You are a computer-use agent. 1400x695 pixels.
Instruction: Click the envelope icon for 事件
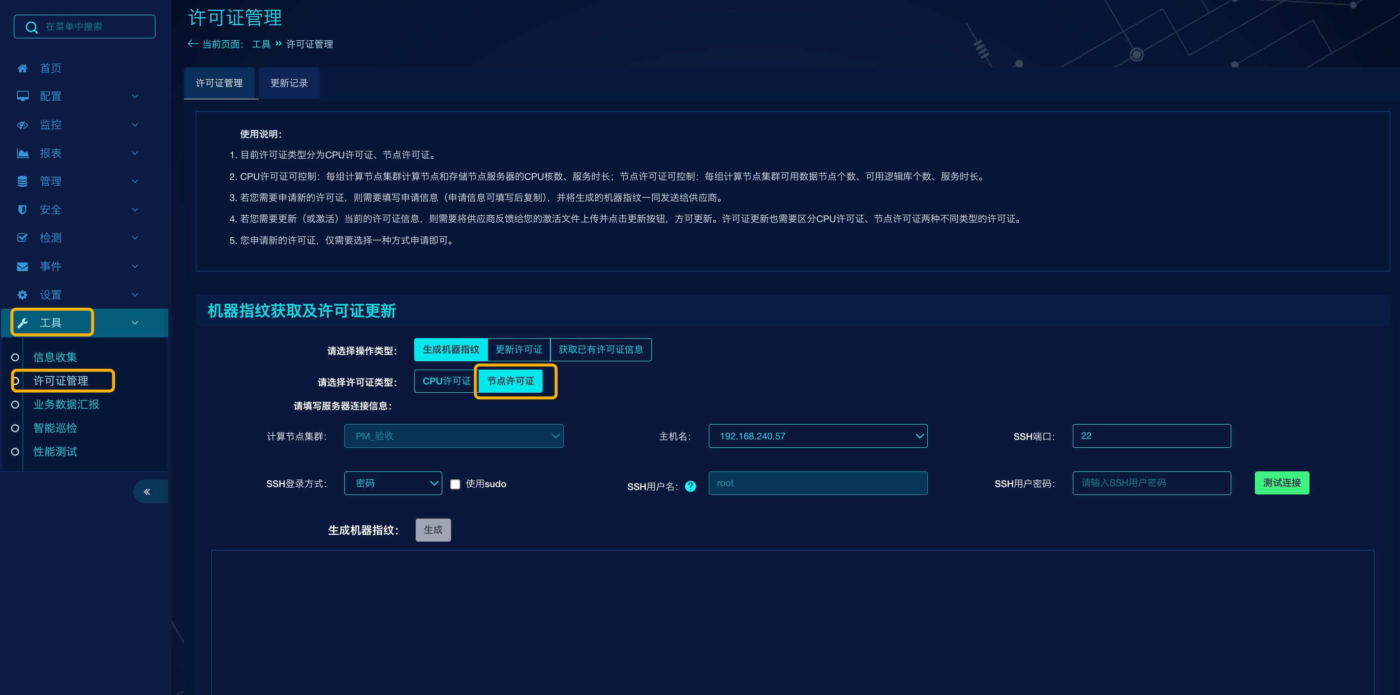22,266
